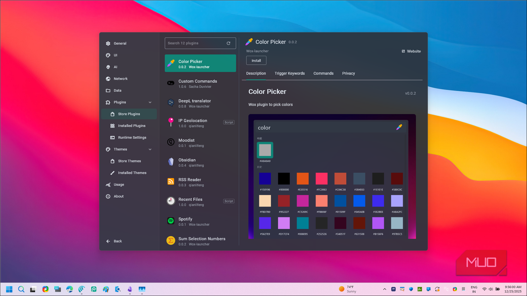
Task: Install the Color Picker plugin
Action: coord(256,60)
